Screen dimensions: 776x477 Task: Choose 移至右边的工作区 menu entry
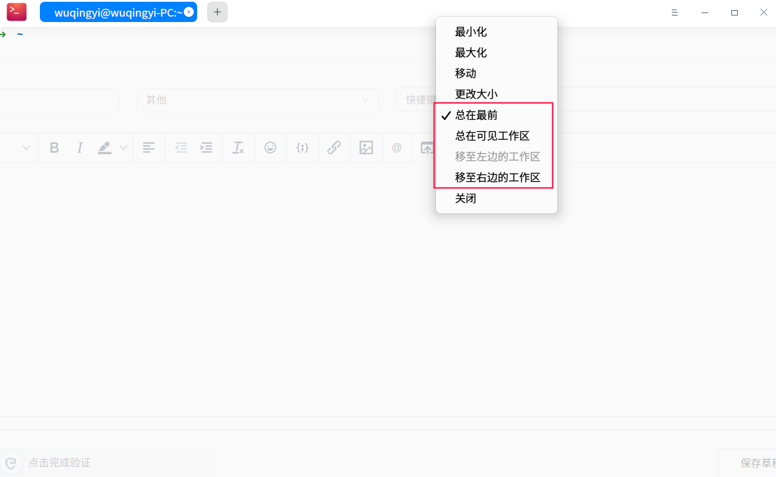[x=497, y=177]
